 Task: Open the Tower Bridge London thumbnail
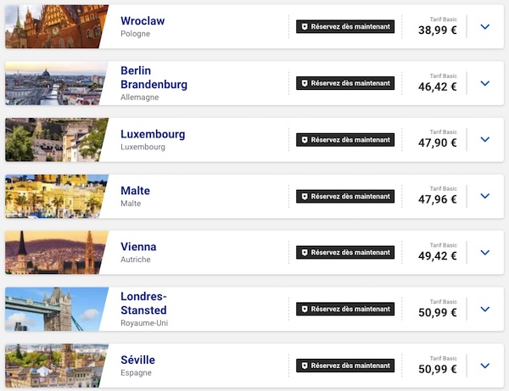[x=54, y=309]
